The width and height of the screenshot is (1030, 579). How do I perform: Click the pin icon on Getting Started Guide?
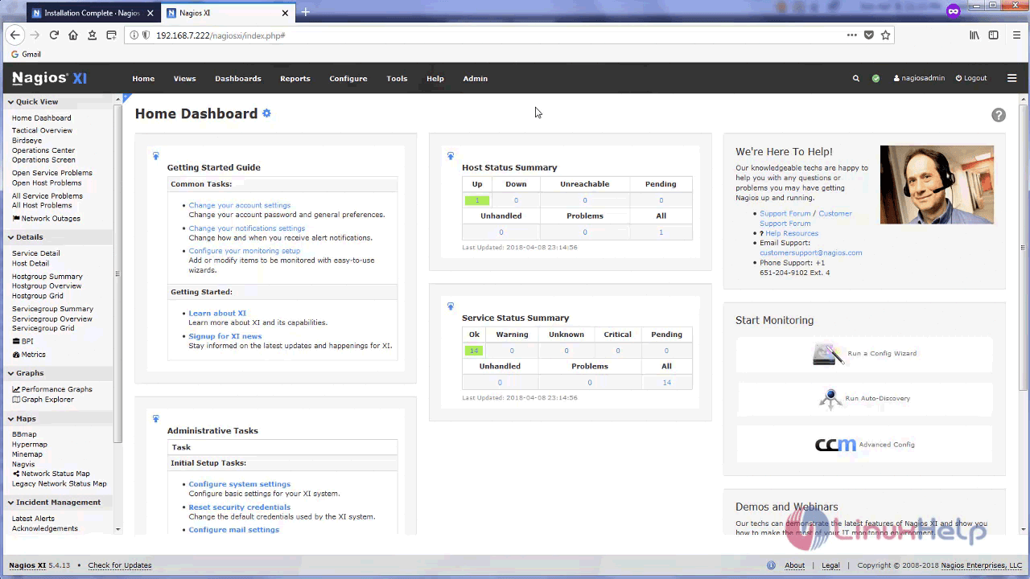coord(156,156)
